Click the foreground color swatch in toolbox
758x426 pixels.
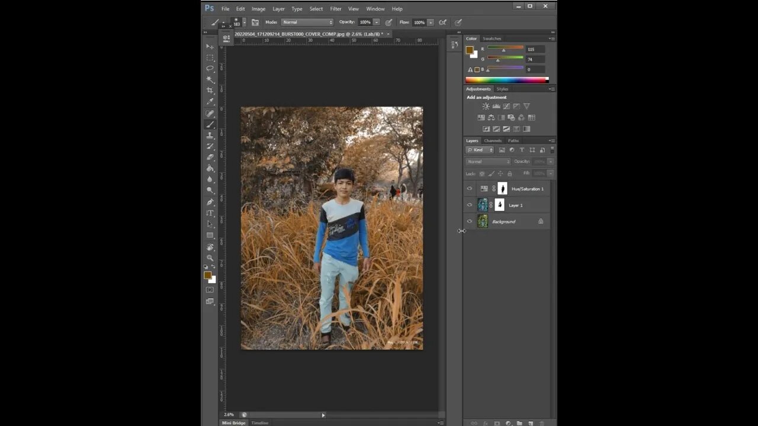[x=207, y=275]
